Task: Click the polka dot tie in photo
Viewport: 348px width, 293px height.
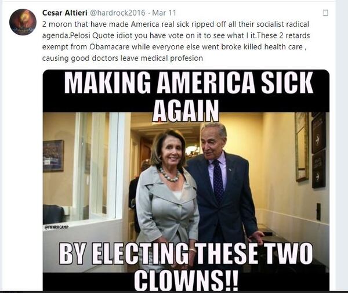Action: [218, 180]
